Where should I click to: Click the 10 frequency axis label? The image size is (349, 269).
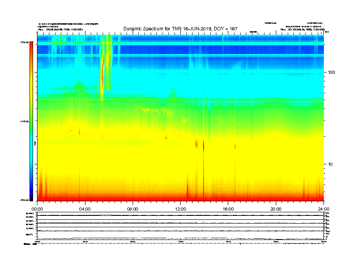[x=330, y=164]
